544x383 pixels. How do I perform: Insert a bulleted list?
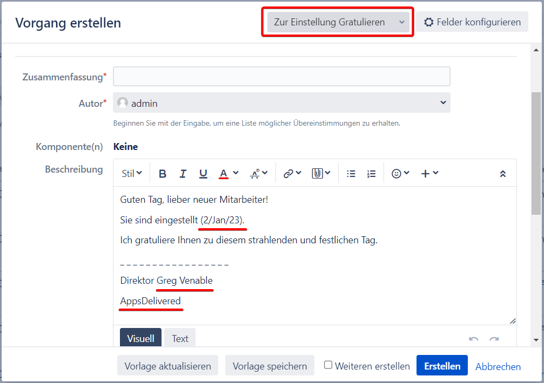pyautogui.click(x=351, y=174)
